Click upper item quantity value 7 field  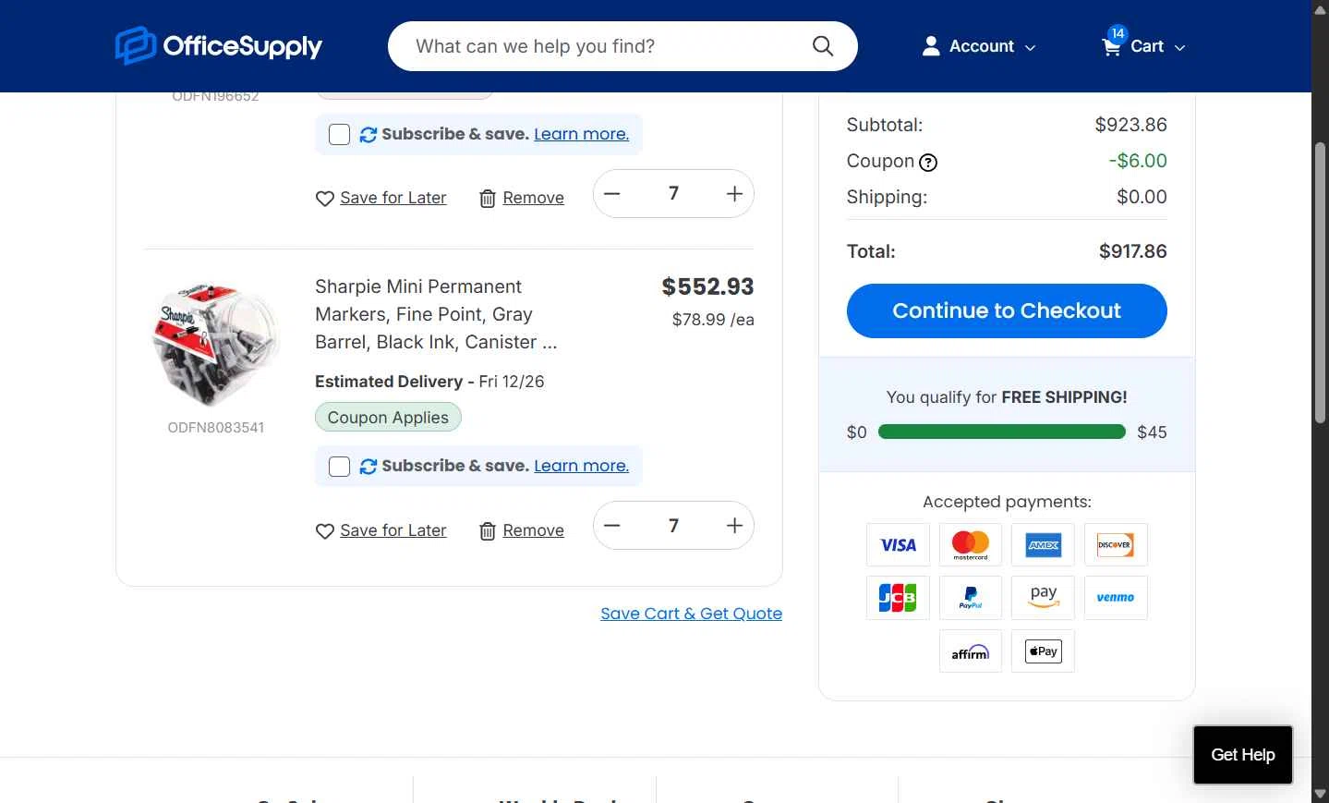point(673,193)
